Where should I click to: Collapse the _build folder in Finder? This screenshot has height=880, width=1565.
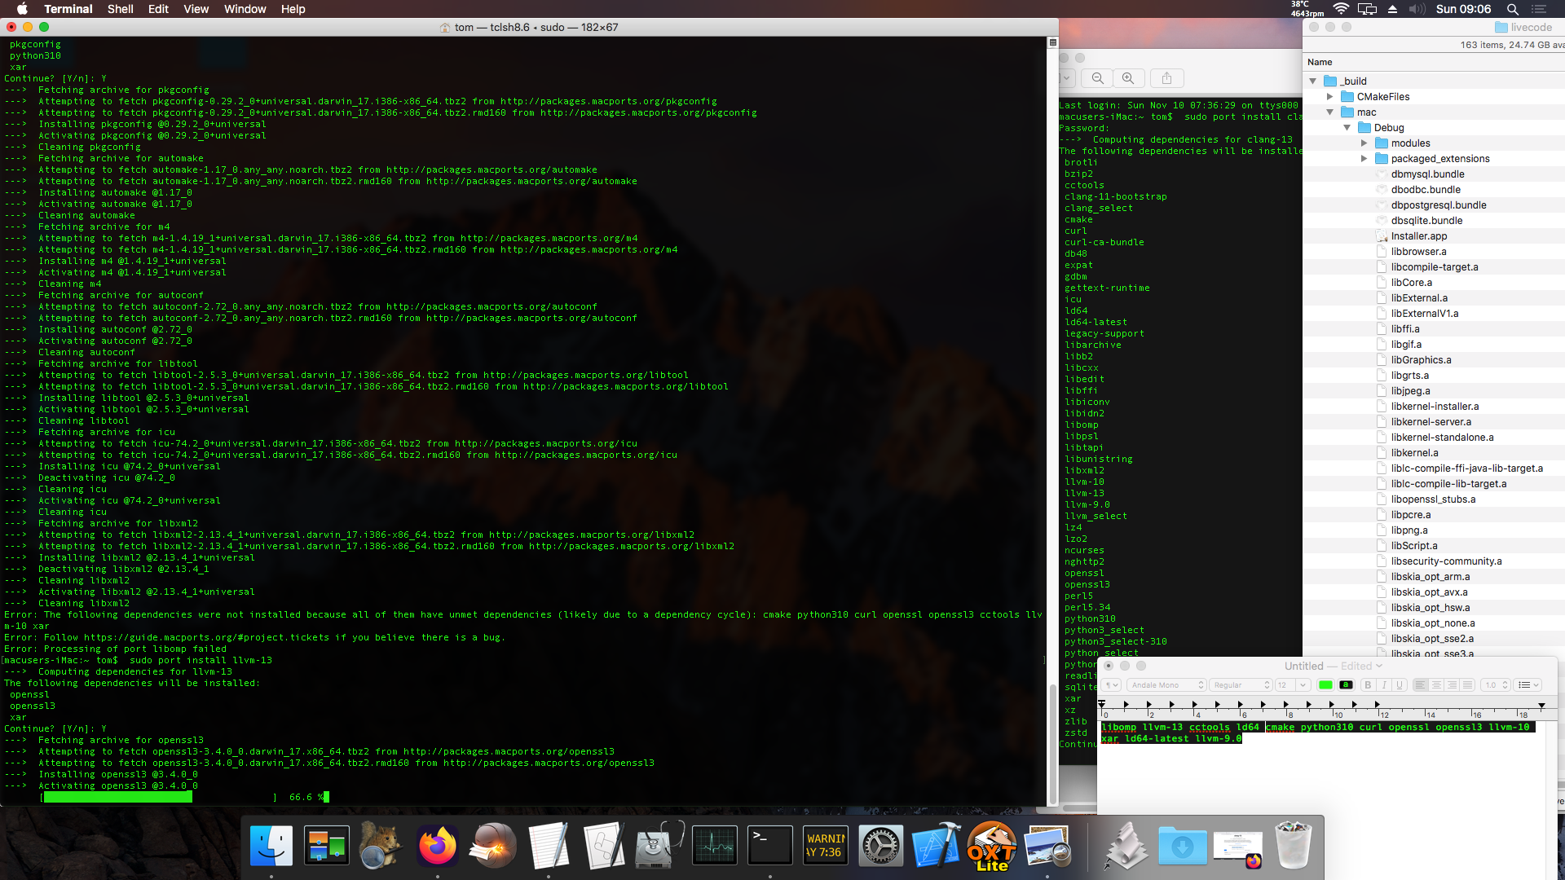click(1312, 81)
